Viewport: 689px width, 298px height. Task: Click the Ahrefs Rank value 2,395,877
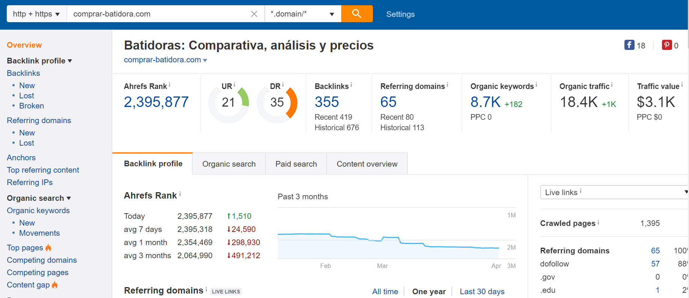(156, 102)
